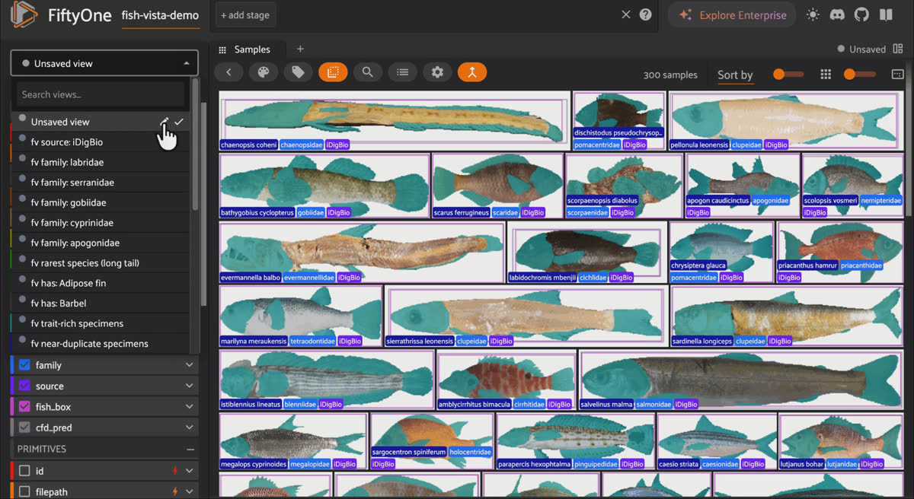Click the Explore Enterprise button
Image resolution: width=914 pixels, height=499 pixels.
[732, 14]
